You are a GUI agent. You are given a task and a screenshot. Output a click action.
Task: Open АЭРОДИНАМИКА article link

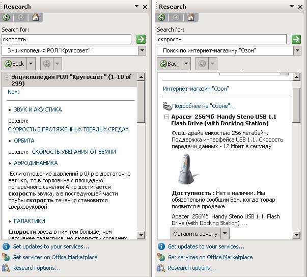tap(36, 163)
